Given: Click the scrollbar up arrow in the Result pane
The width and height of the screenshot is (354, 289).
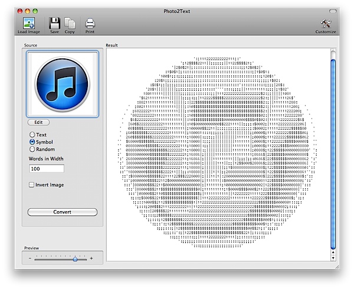Looking at the screenshot, I should click(x=333, y=252).
